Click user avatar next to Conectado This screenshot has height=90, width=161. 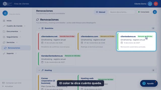[155, 12]
